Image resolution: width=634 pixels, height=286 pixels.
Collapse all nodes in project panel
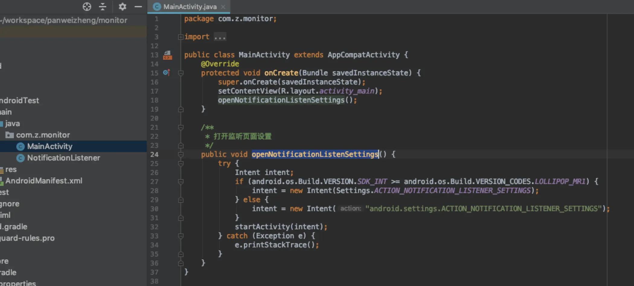[103, 7]
